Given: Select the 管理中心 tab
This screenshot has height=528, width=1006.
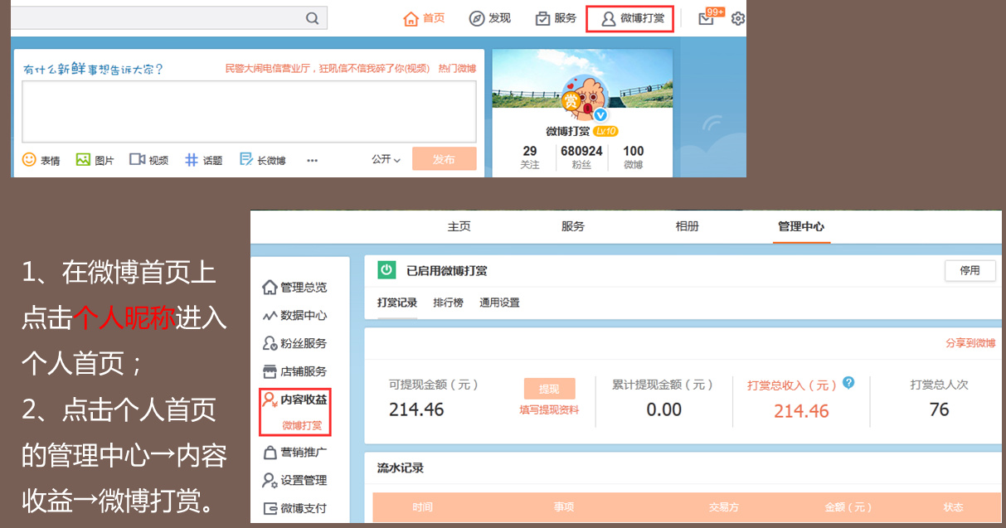Looking at the screenshot, I should point(801,226).
